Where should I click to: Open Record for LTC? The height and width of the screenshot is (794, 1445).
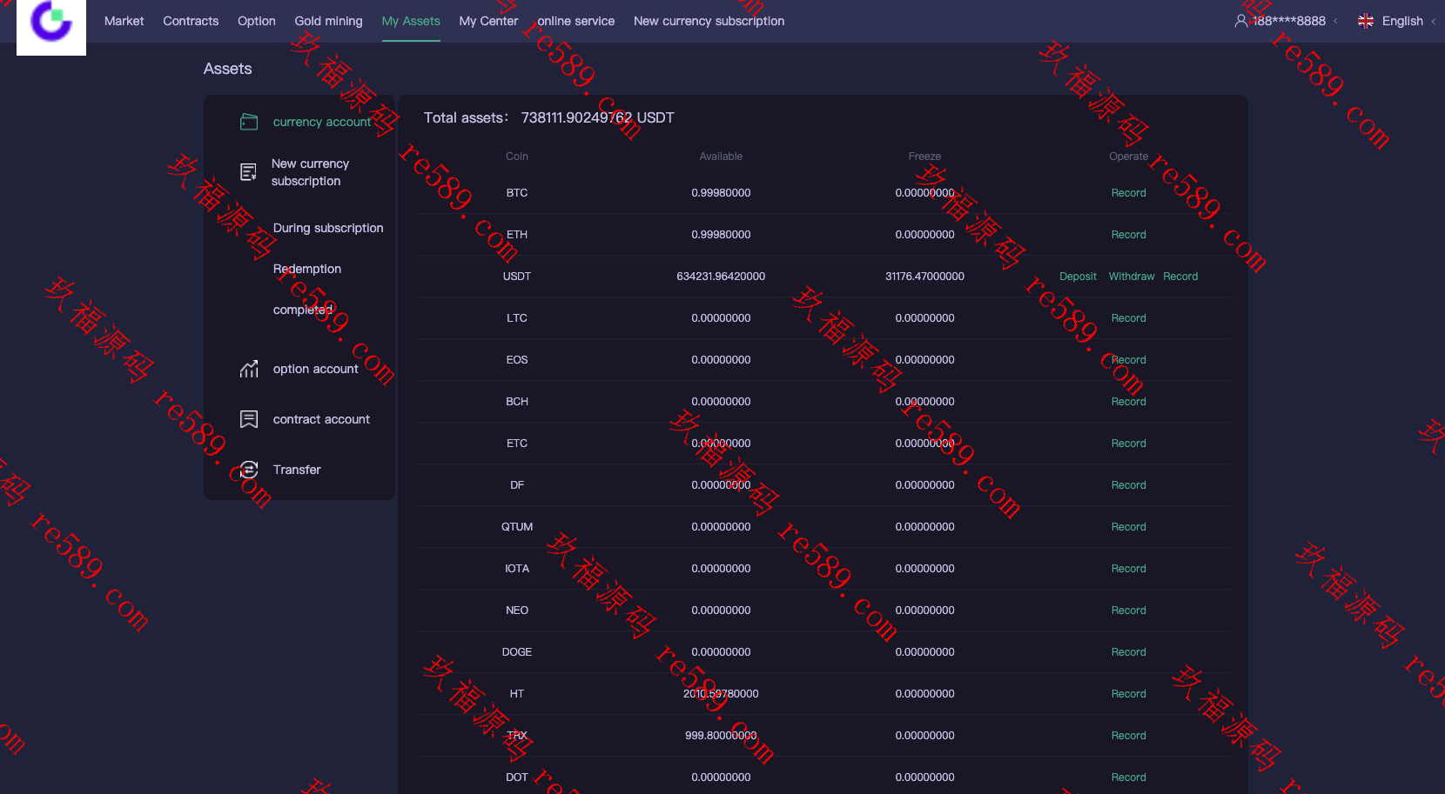pyautogui.click(x=1128, y=318)
